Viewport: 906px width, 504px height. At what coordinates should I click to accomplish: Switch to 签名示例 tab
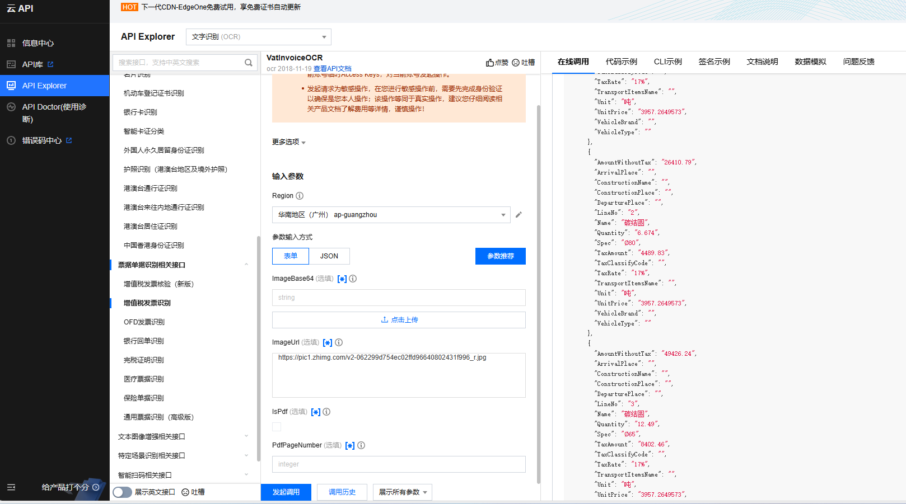tap(714, 62)
